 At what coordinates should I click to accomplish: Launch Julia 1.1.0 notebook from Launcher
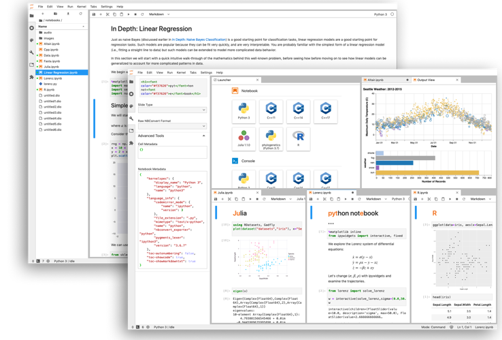(244, 138)
